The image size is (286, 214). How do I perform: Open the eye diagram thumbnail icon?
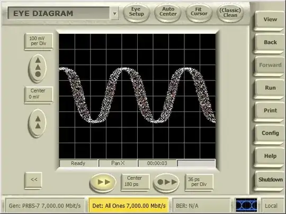246,206
